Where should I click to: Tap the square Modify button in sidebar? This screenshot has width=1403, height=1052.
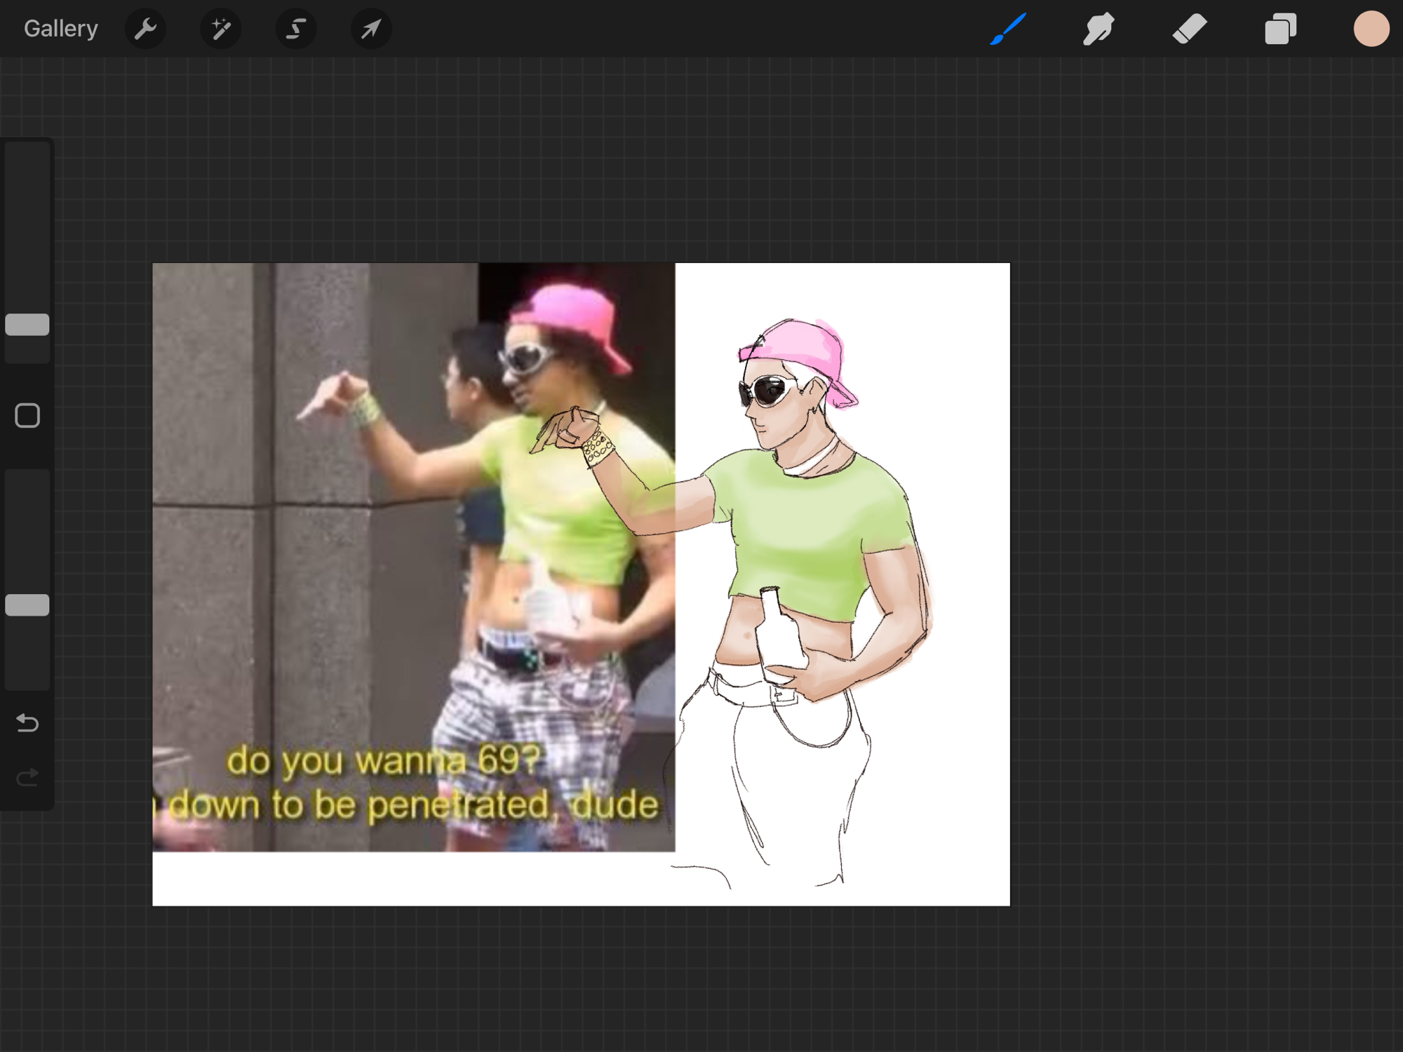pos(27,416)
